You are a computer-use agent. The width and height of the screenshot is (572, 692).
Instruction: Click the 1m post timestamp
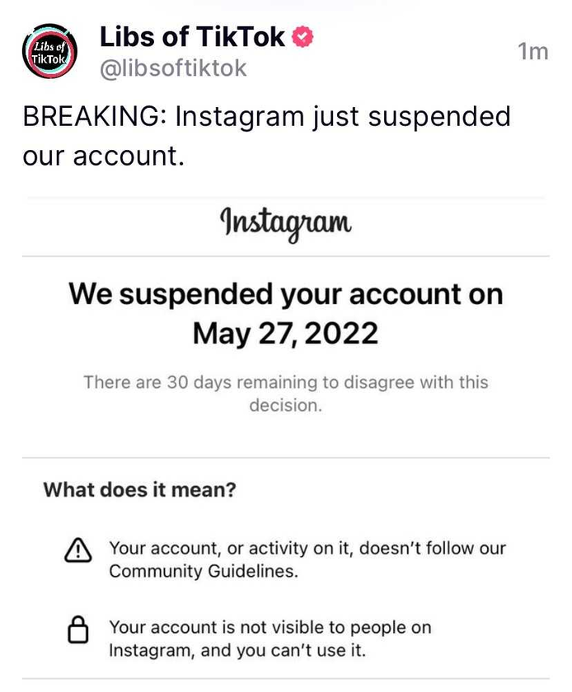[x=533, y=52]
